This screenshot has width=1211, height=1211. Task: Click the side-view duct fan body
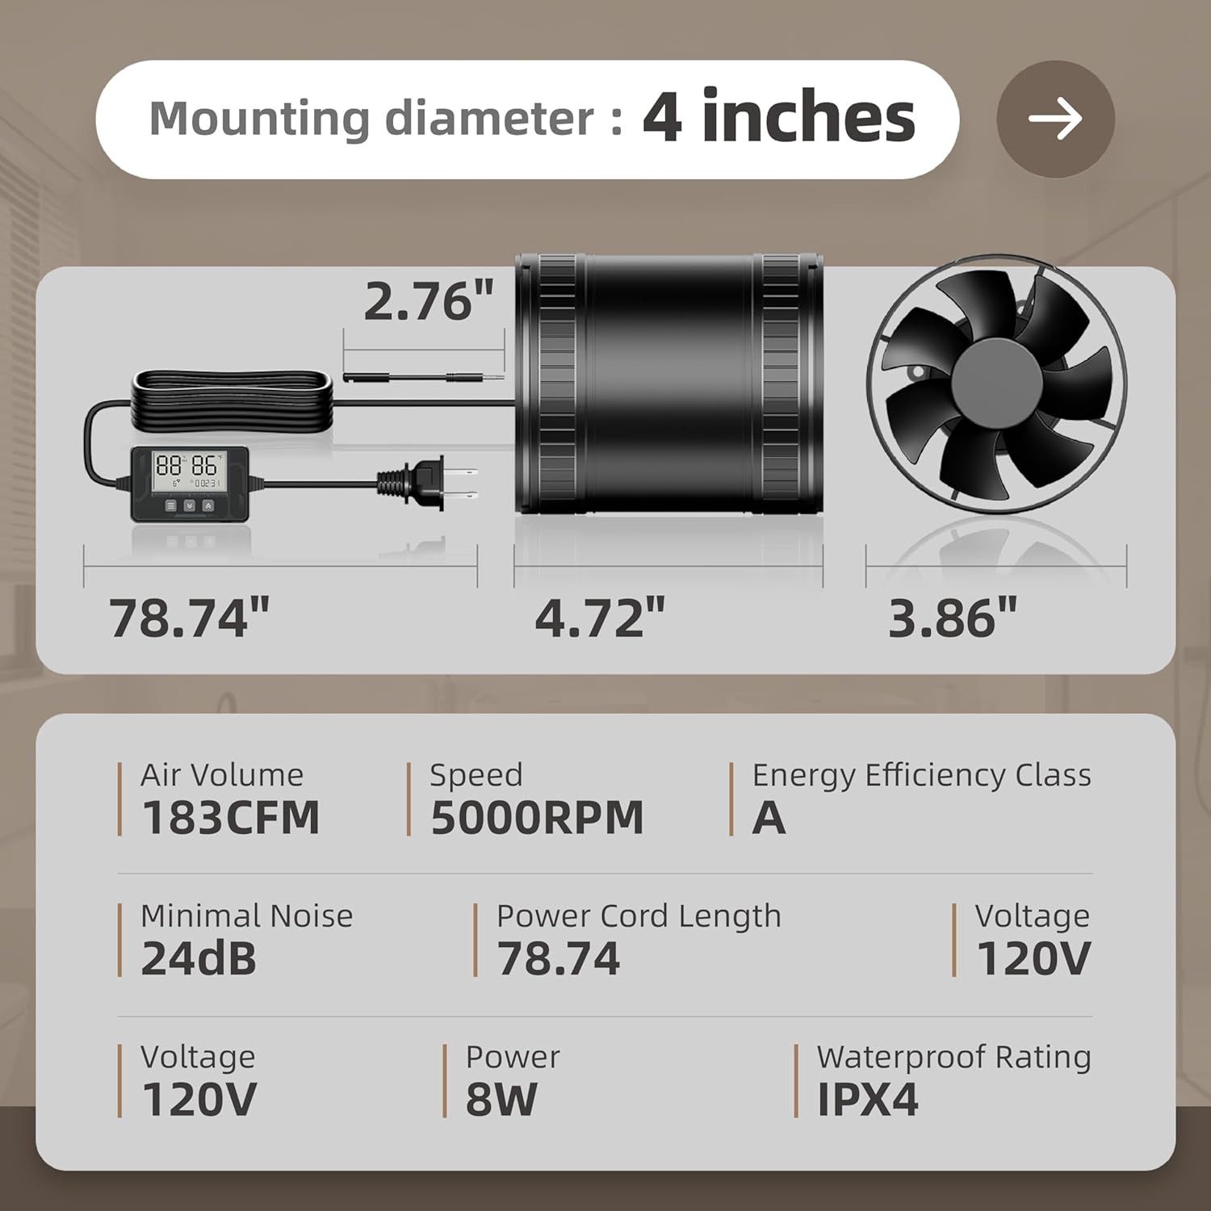coord(669,384)
